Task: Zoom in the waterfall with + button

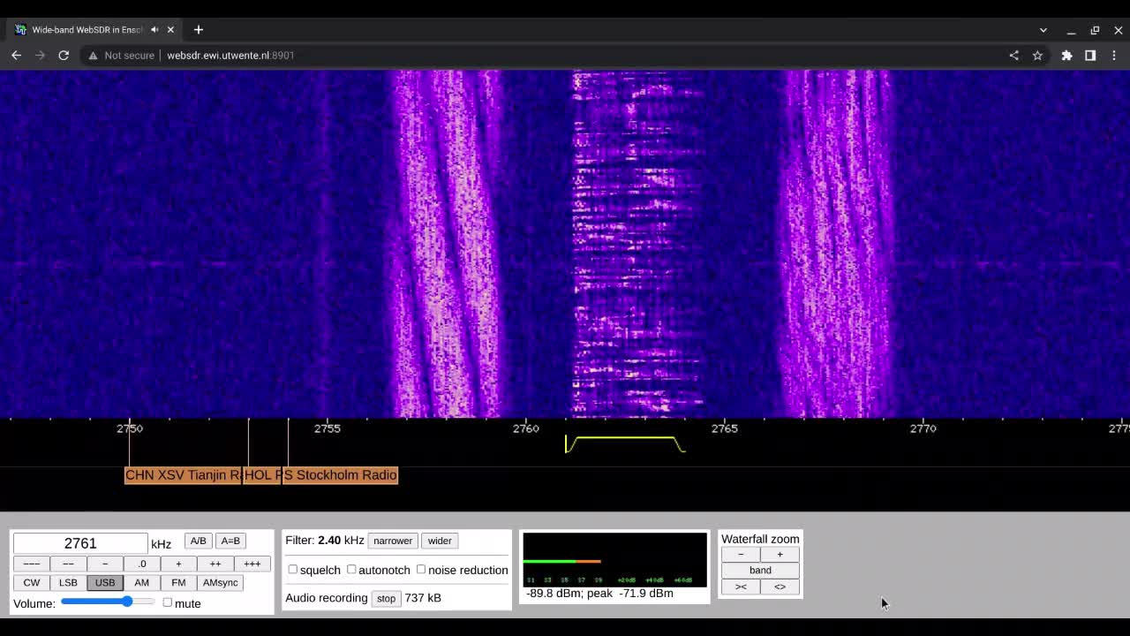Action: click(x=780, y=554)
